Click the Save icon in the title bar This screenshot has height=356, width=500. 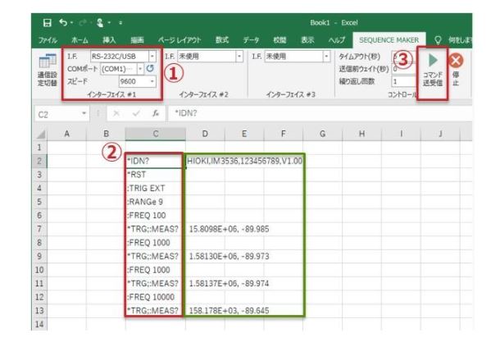click(x=48, y=23)
